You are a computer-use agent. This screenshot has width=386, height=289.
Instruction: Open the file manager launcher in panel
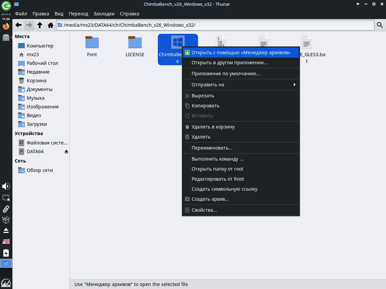pyautogui.click(x=6, y=37)
